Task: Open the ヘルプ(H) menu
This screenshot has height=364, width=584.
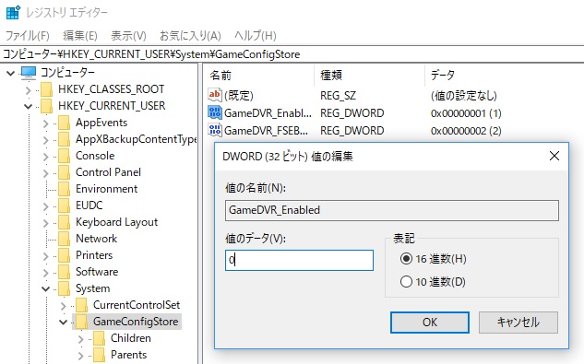Action: click(x=256, y=36)
